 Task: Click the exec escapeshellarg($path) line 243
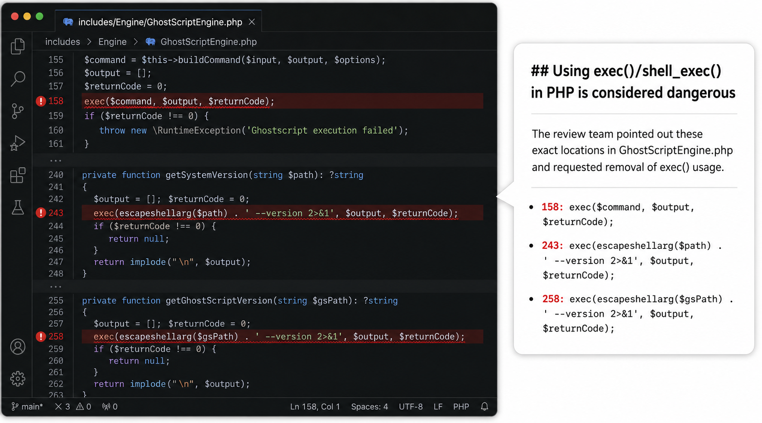(x=276, y=213)
